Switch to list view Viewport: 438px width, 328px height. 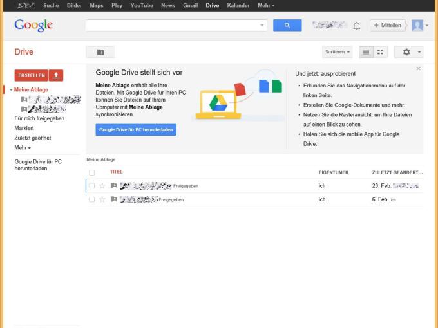click(x=366, y=52)
